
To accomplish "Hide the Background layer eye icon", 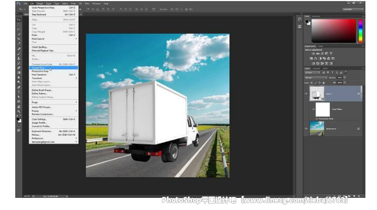I will [x=306, y=128].
